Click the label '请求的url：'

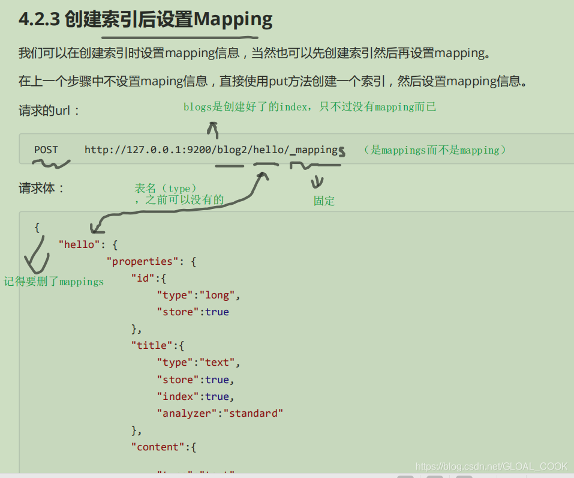[49, 110]
